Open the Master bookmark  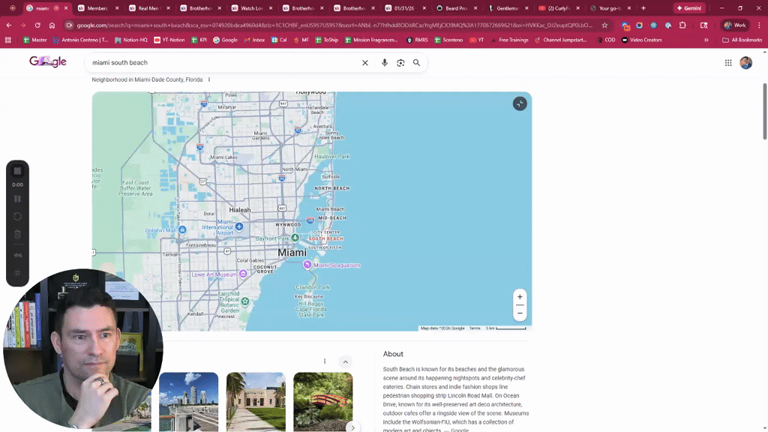point(34,40)
